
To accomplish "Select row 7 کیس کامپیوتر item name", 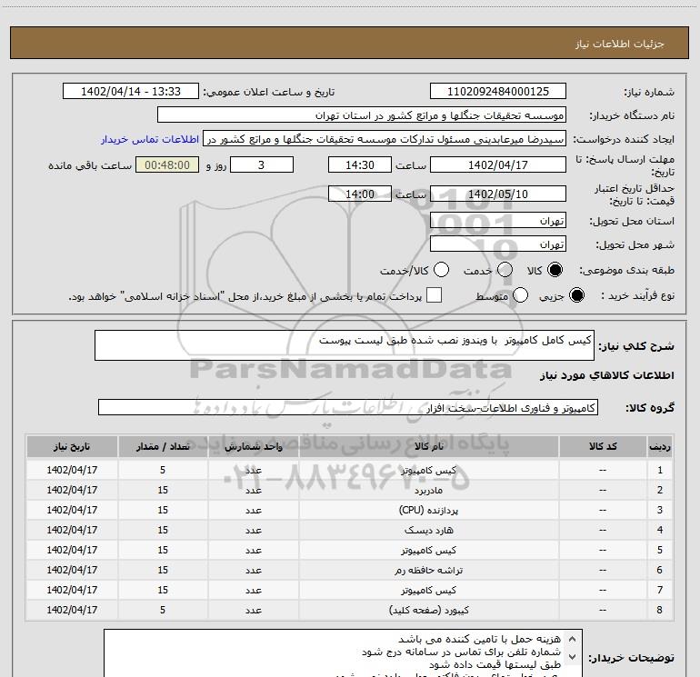I will point(428,590).
